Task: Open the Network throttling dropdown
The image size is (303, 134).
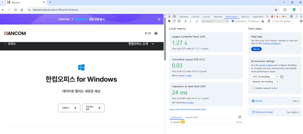Action: (265, 82)
